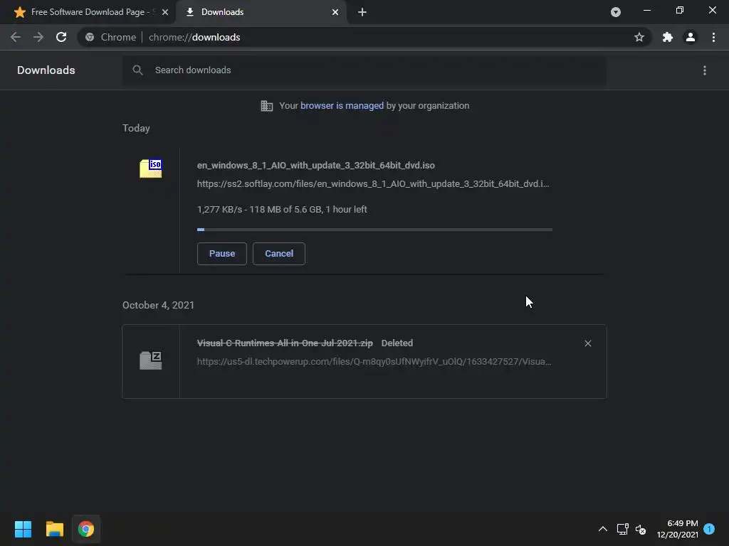Open a new tab with the plus button
The image size is (729, 546).
tap(362, 12)
